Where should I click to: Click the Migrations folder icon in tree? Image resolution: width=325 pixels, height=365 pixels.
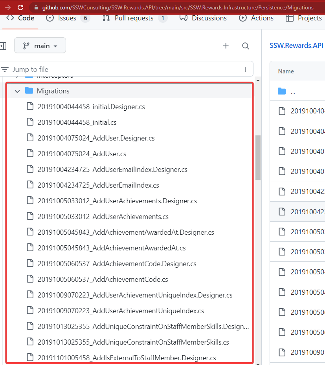pos(29,91)
